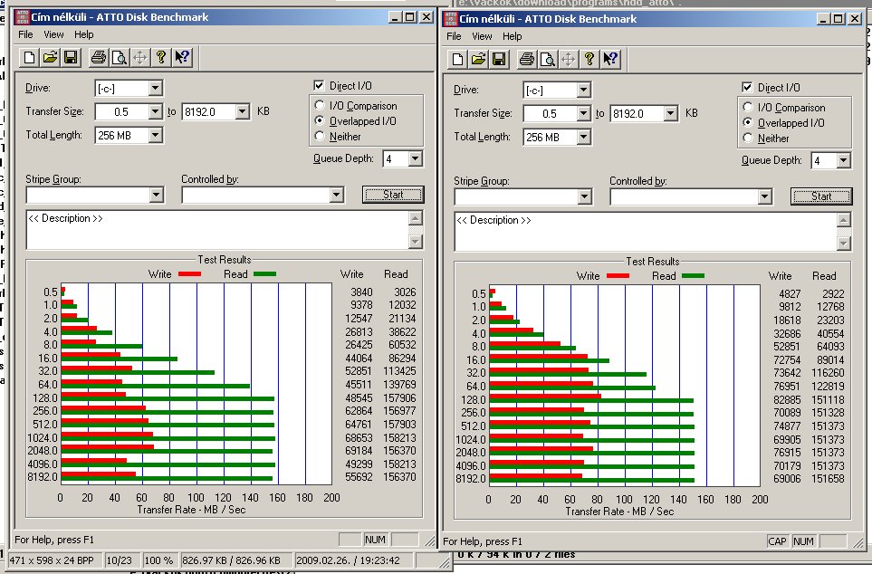872x574 pixels.
Task: Click the move arrows icon in right window
Action: (x=569, y=59)
